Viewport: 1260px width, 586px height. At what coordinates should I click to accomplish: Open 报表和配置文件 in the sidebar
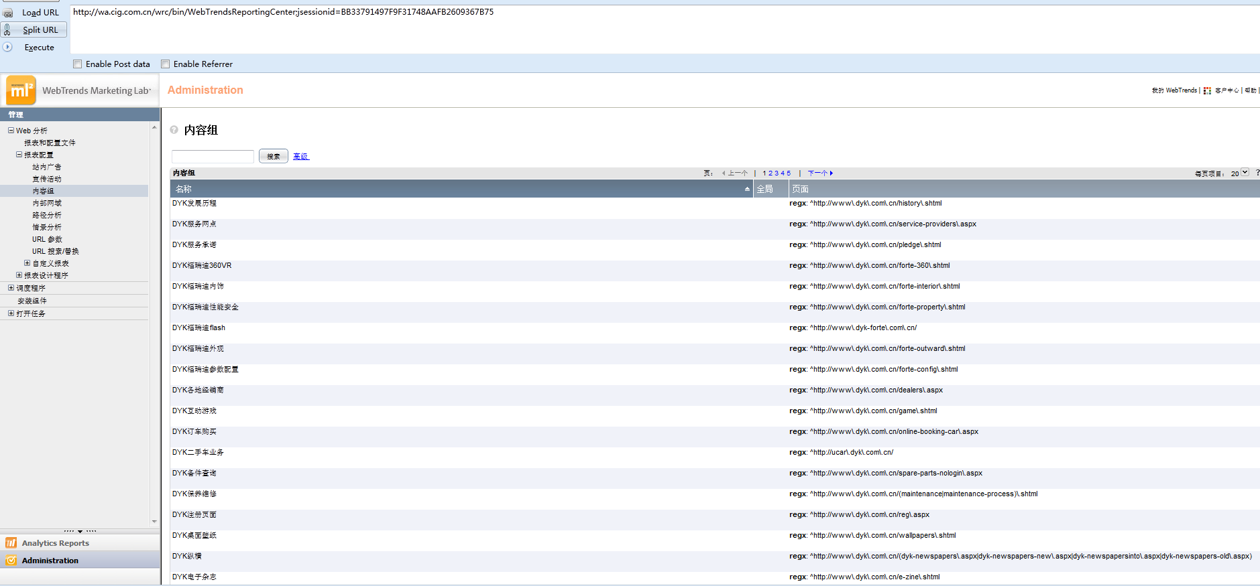(x=50, y=143)
